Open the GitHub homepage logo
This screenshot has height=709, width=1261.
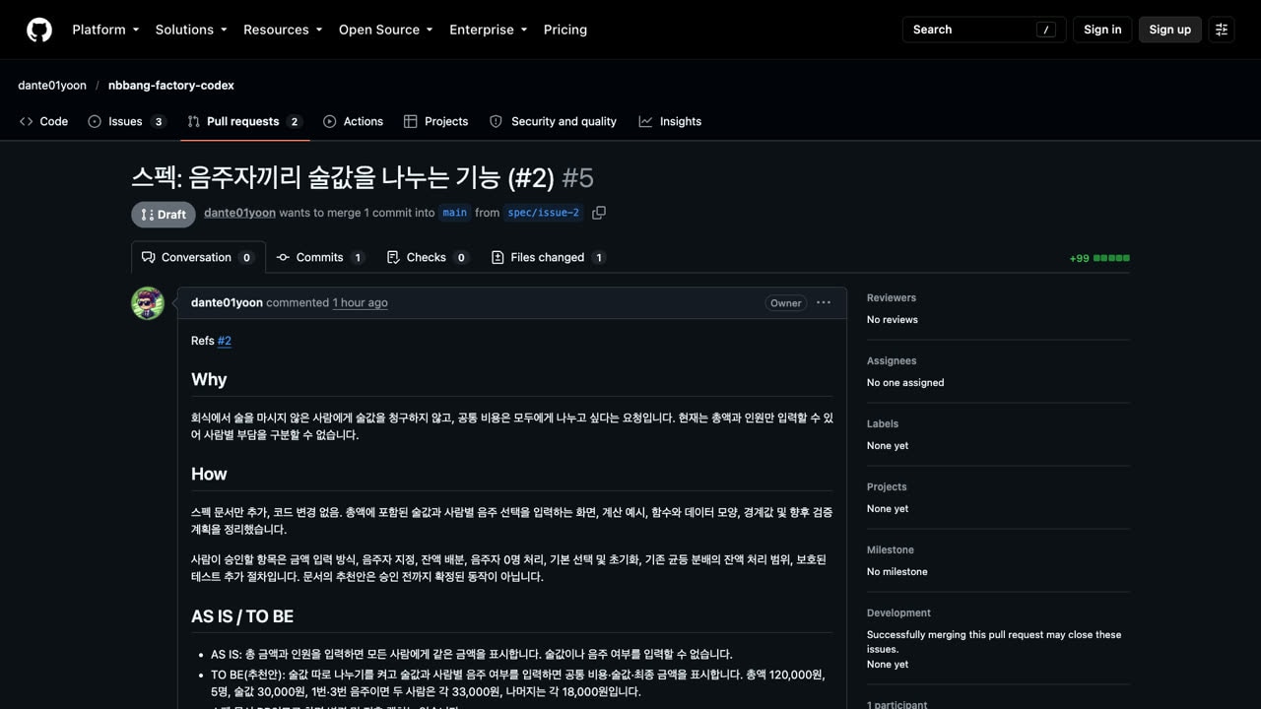tap(39, 30)
